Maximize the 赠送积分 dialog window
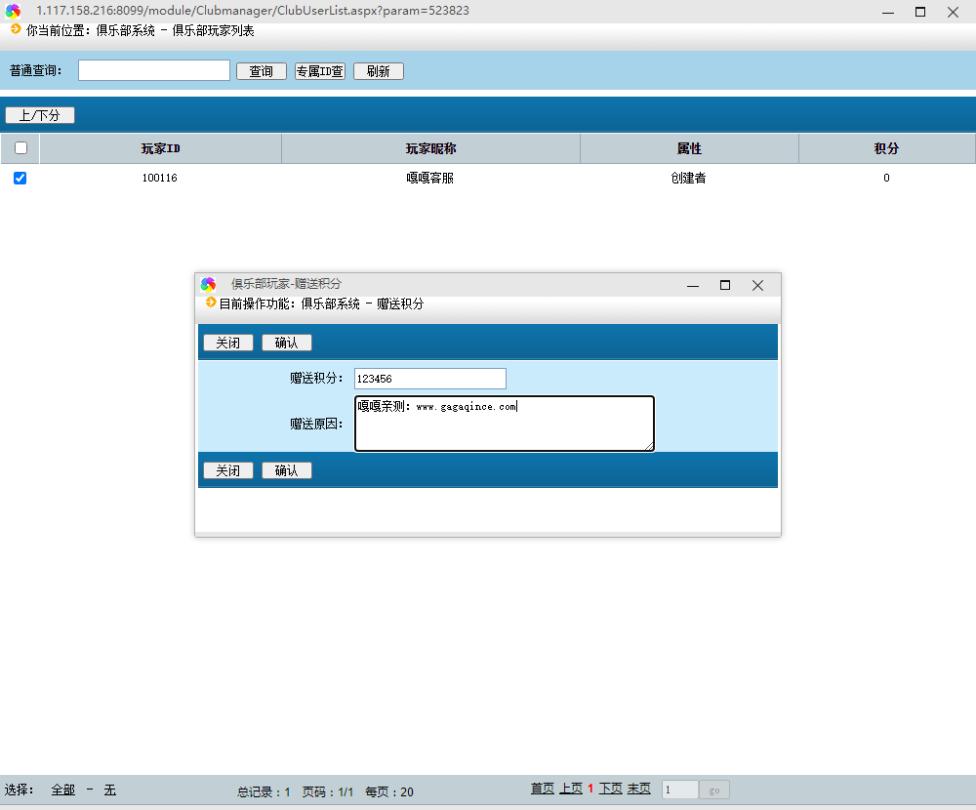This screenshot has height=810, width=976. 724,285
